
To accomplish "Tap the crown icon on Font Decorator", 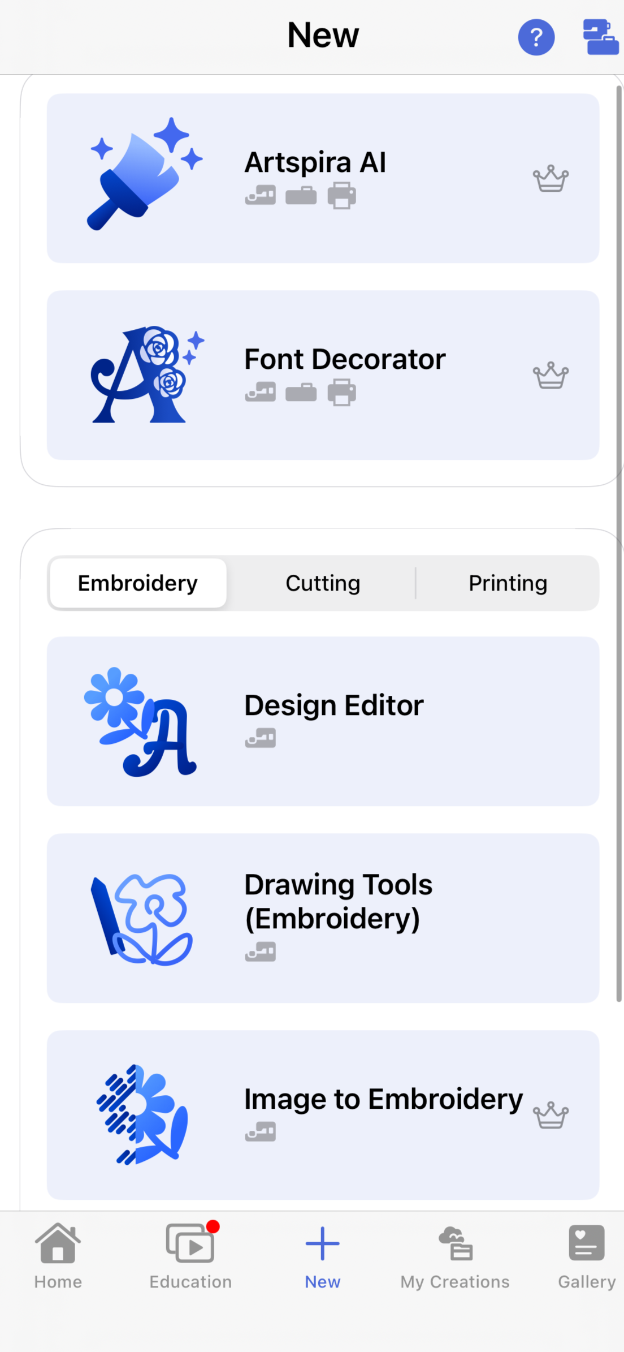I will pyautogui.click(x=551, y=376).
